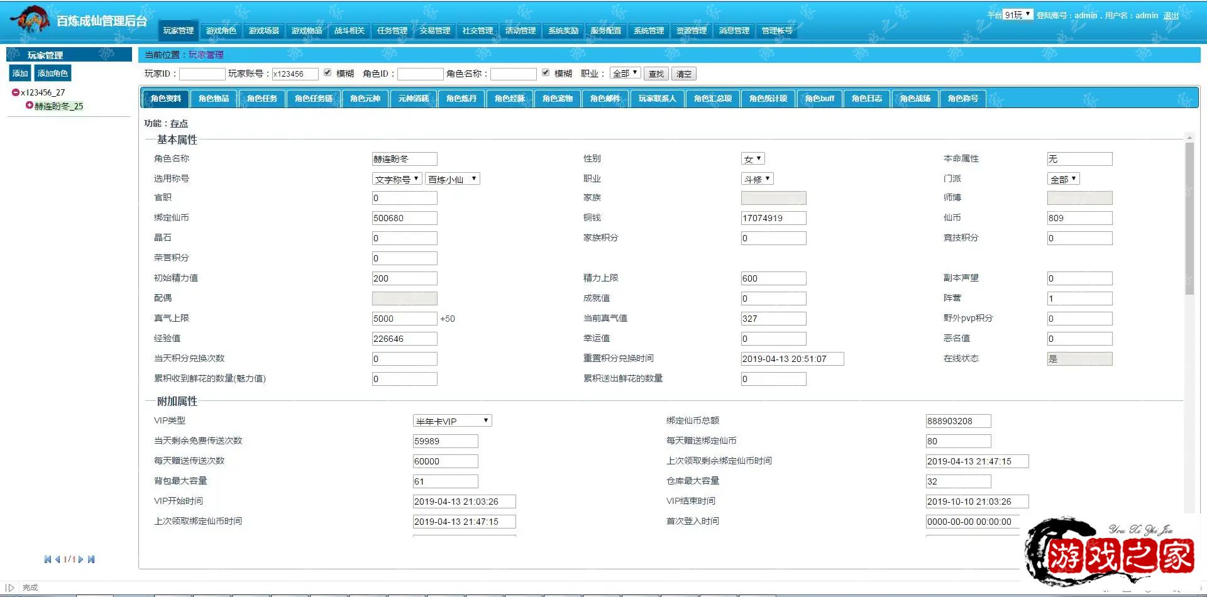Viewport: 1207px width, 597px height.
Task: Open the 平台 91玩 dropdown
Action: point(1018,14)
